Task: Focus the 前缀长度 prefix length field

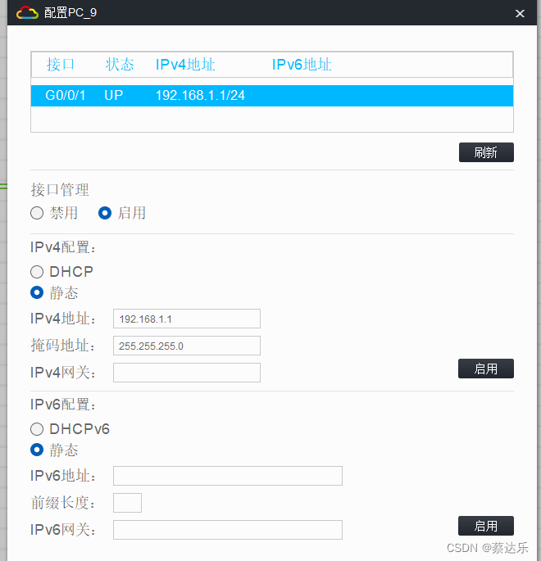Action: [x=127, y=503]
